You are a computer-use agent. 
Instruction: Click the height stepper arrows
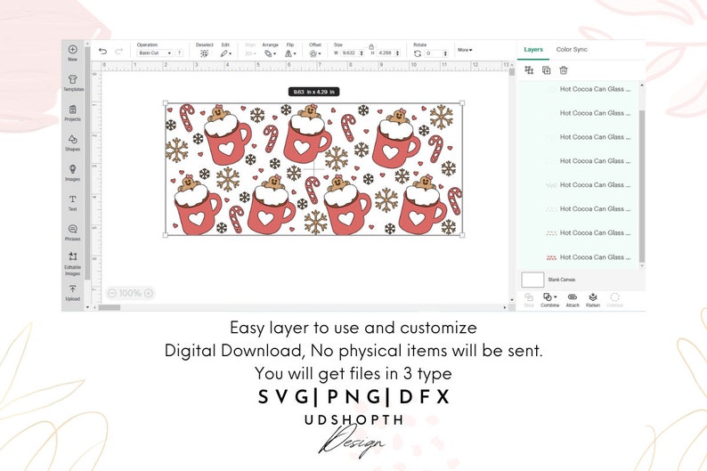(398, 53)
